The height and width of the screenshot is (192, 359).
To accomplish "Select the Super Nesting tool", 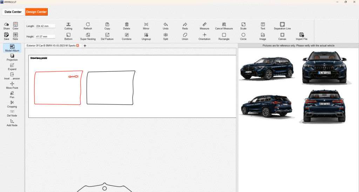I will pyautogui.click(x=88, y=35).
